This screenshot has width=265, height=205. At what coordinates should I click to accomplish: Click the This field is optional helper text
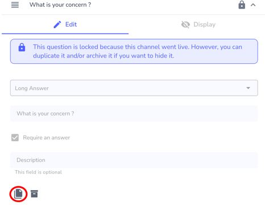[x=39, y=172]
